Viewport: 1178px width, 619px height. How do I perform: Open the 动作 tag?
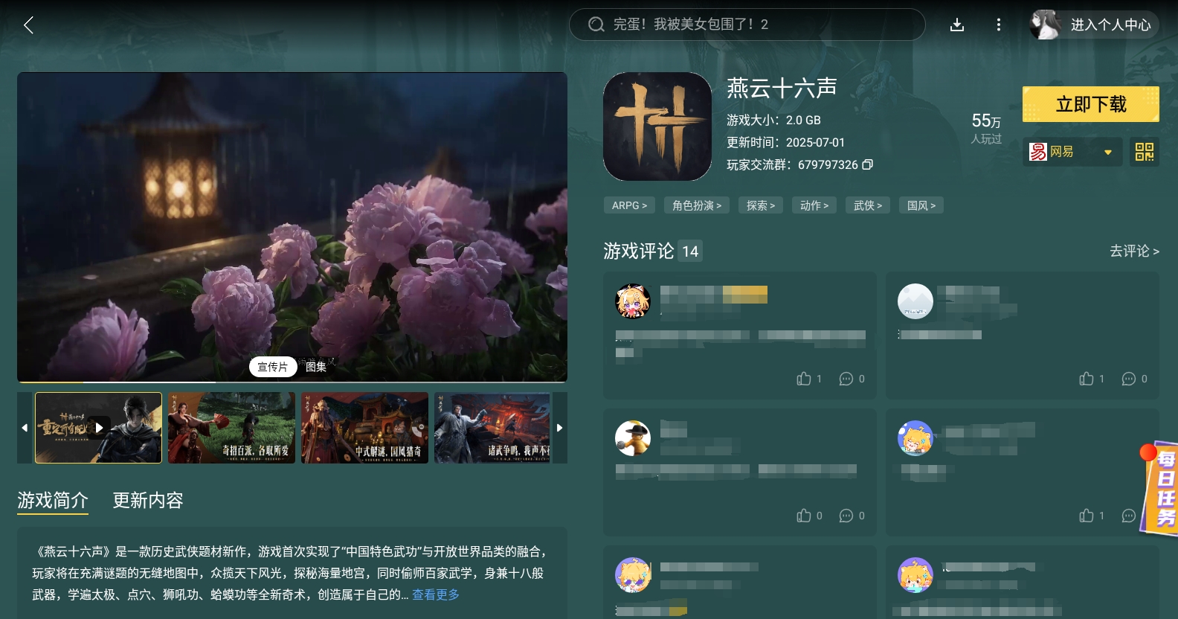pyautogui.click(x=814, y=205)
